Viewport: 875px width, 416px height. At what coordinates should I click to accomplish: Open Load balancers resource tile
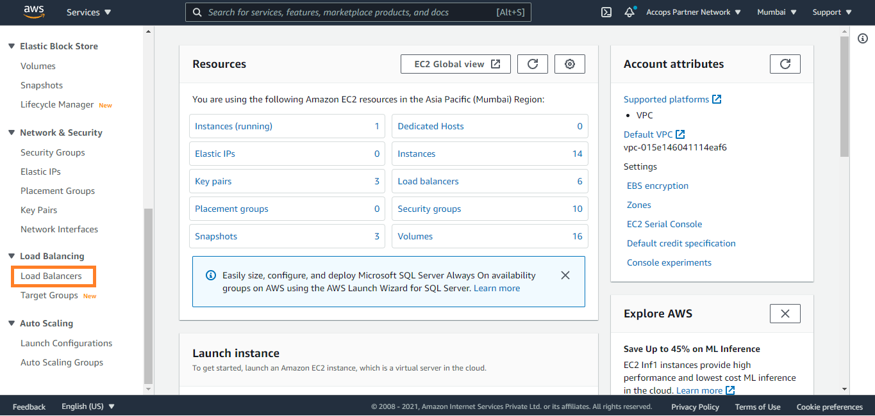[x=490, y=181]
